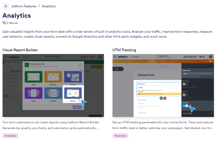Open the Form Builder dropdown
This screenshot has height=144, width=223.
[135, 57]
